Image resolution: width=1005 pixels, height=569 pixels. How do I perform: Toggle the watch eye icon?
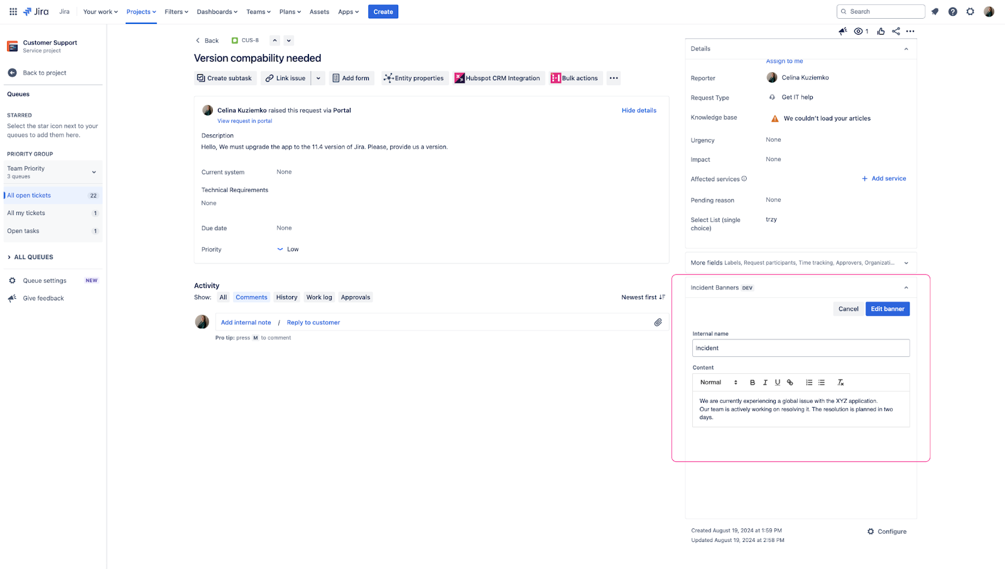858,31
